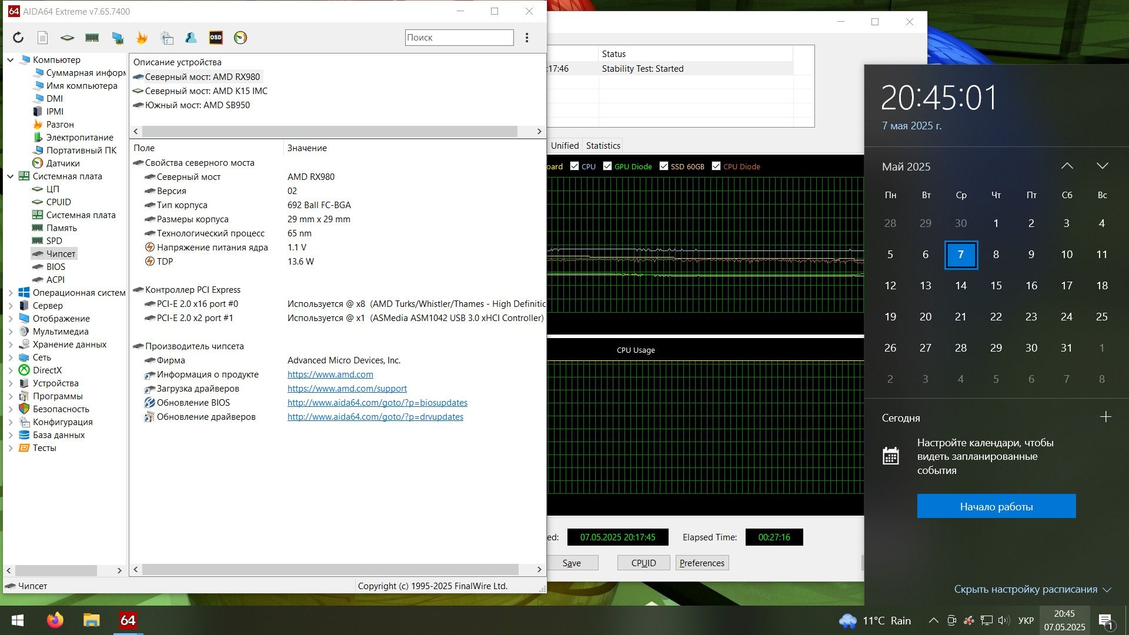Click the CPUID button

point(643,563)
